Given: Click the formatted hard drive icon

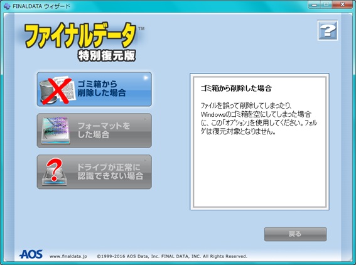Looking at the screenshot, I should pyautogui.click(x=55, y=131).
